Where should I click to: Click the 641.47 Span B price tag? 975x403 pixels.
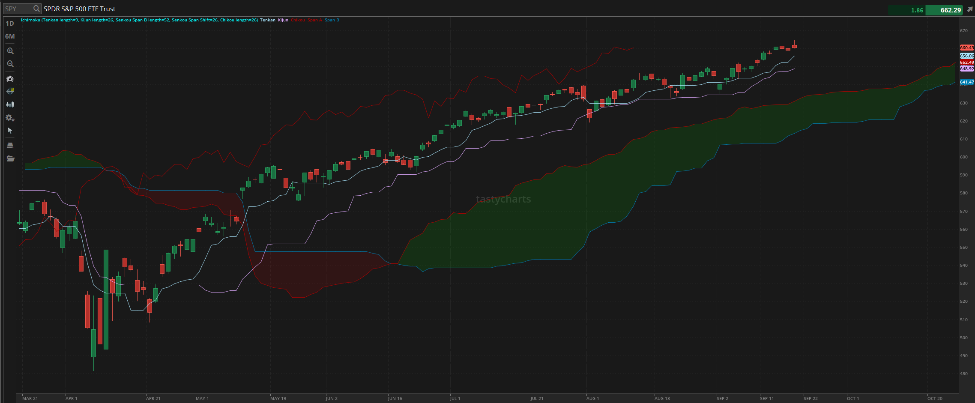[967, 82]
